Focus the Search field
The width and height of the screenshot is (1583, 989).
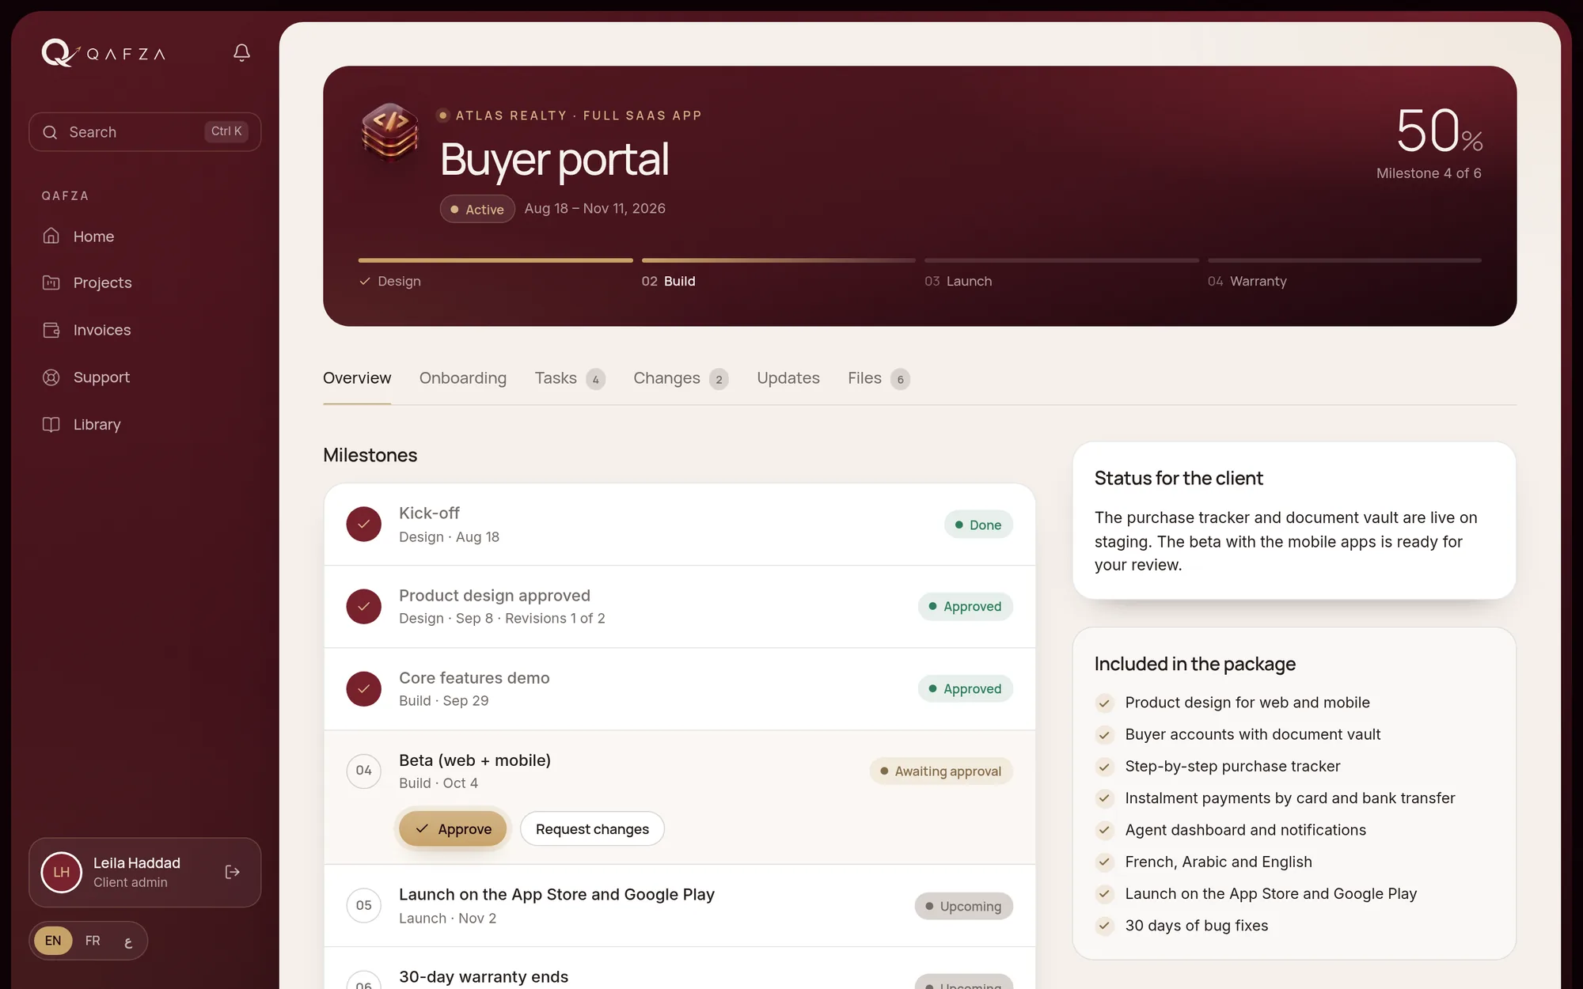(x=145, y=131)
